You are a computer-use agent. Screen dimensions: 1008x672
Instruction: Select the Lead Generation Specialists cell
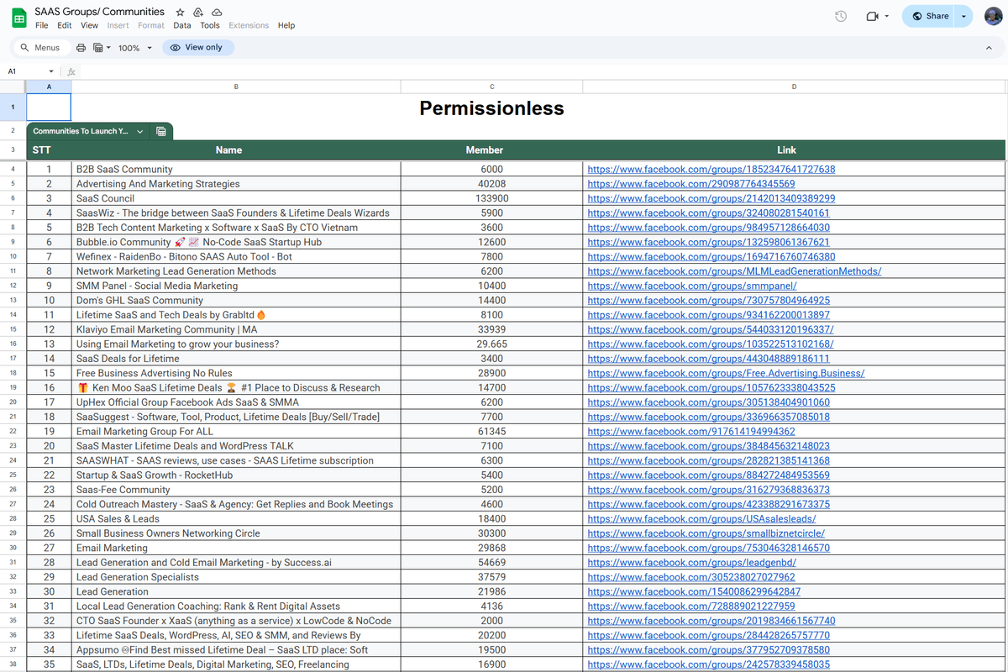[x=236, y=577]
